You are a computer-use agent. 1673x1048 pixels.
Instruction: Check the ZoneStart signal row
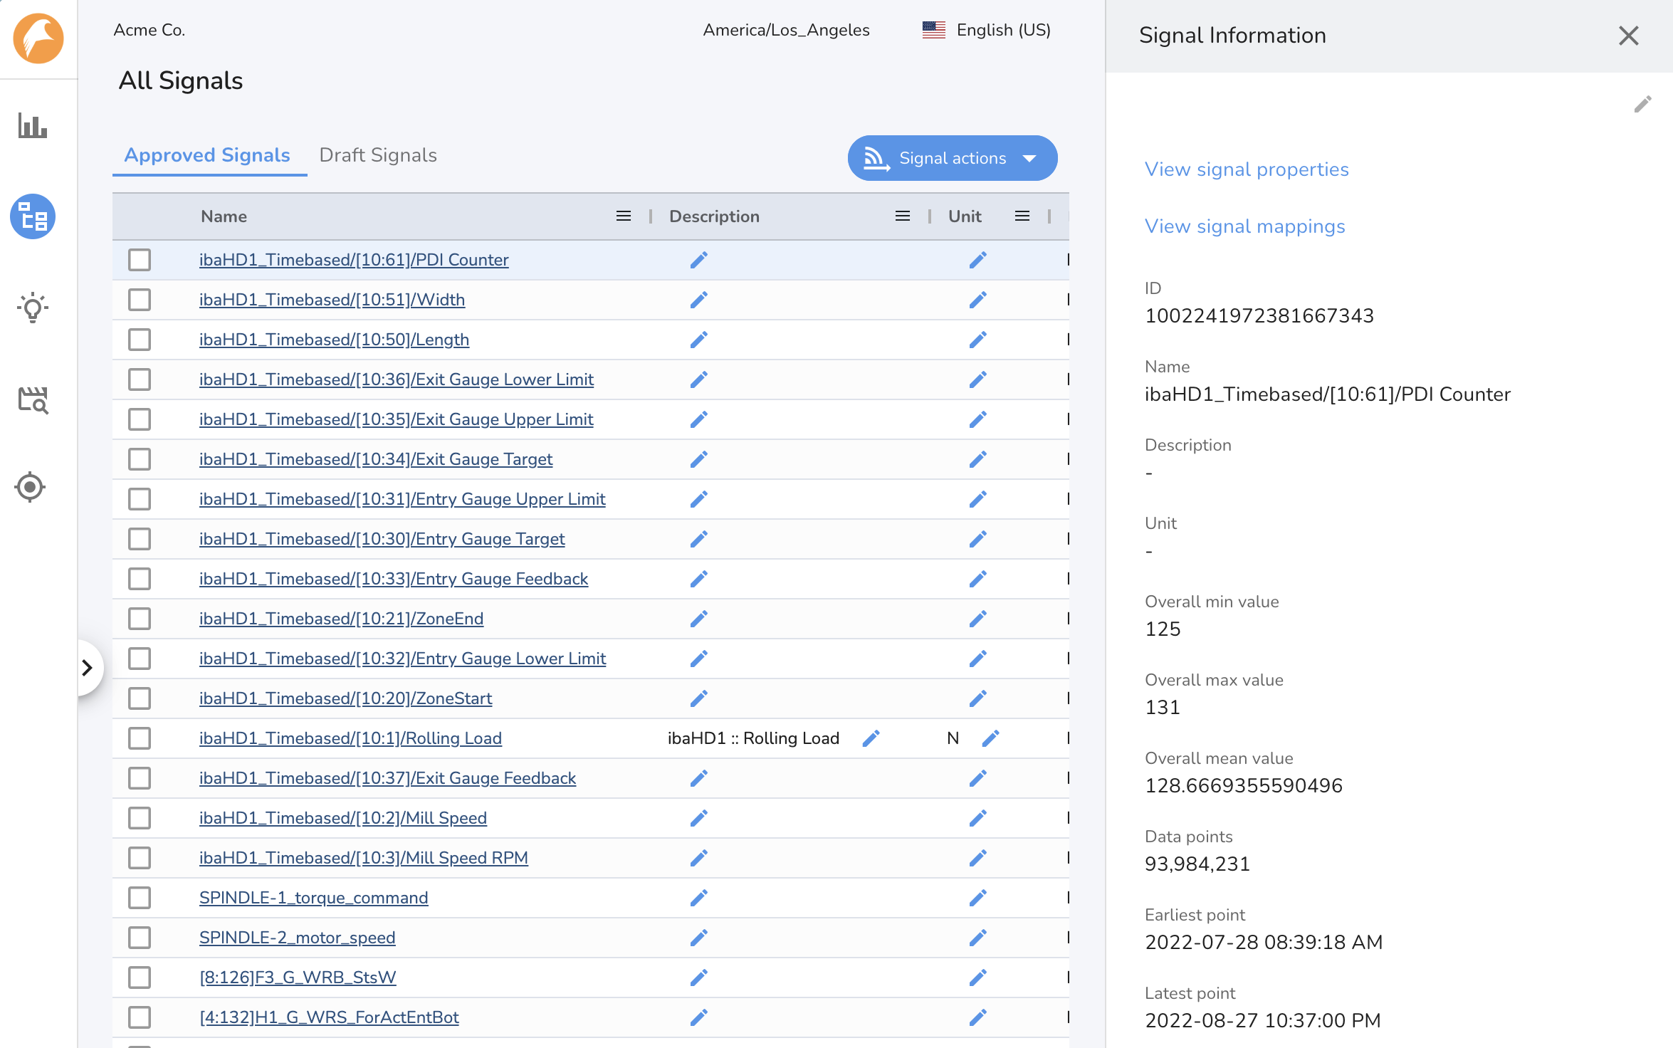point(140,698)
